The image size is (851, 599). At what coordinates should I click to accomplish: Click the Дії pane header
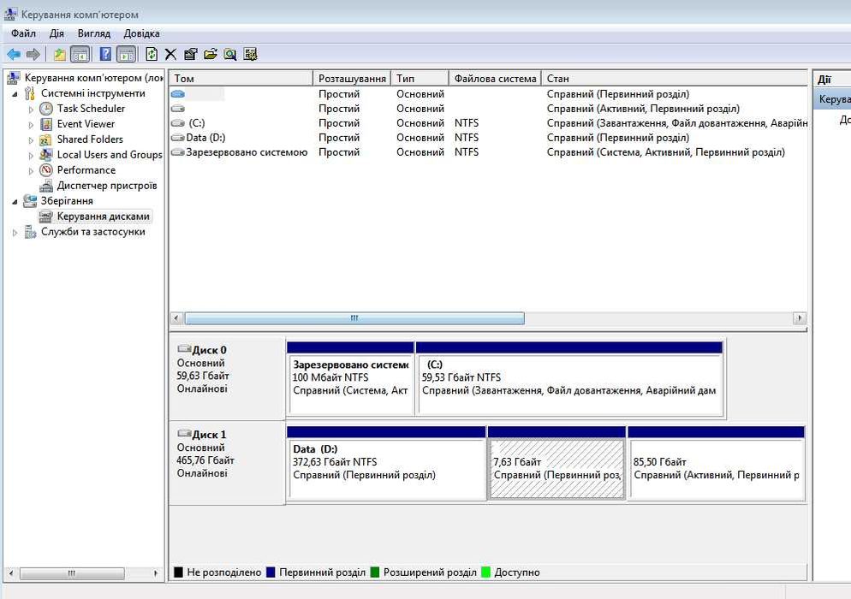tap(831, 80)
